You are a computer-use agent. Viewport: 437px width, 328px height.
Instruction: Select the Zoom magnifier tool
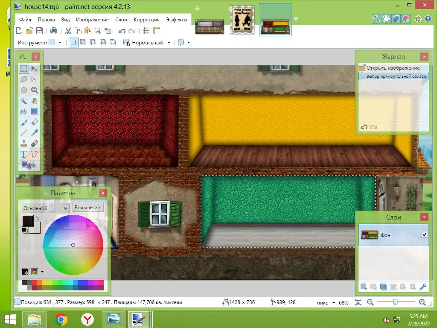[35, 90]
